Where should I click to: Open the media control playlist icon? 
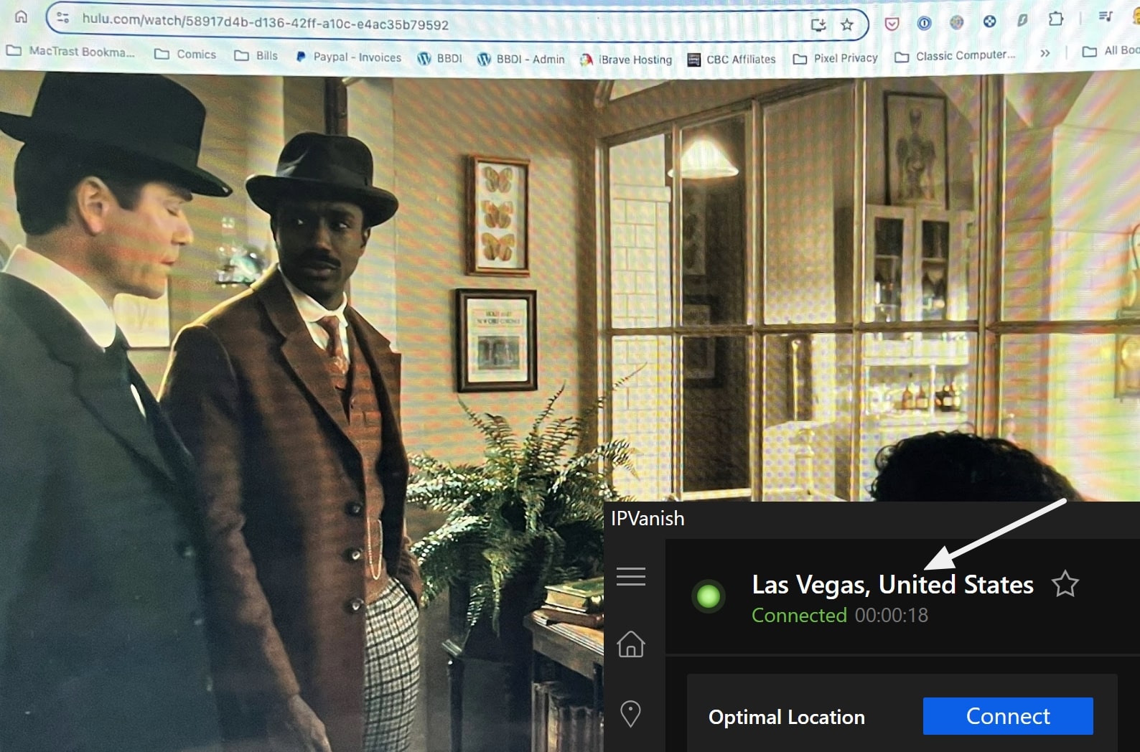coord(1105,17)
